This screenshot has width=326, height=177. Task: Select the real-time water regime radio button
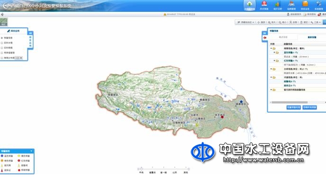pyautogui.click(x=2, y=43)
